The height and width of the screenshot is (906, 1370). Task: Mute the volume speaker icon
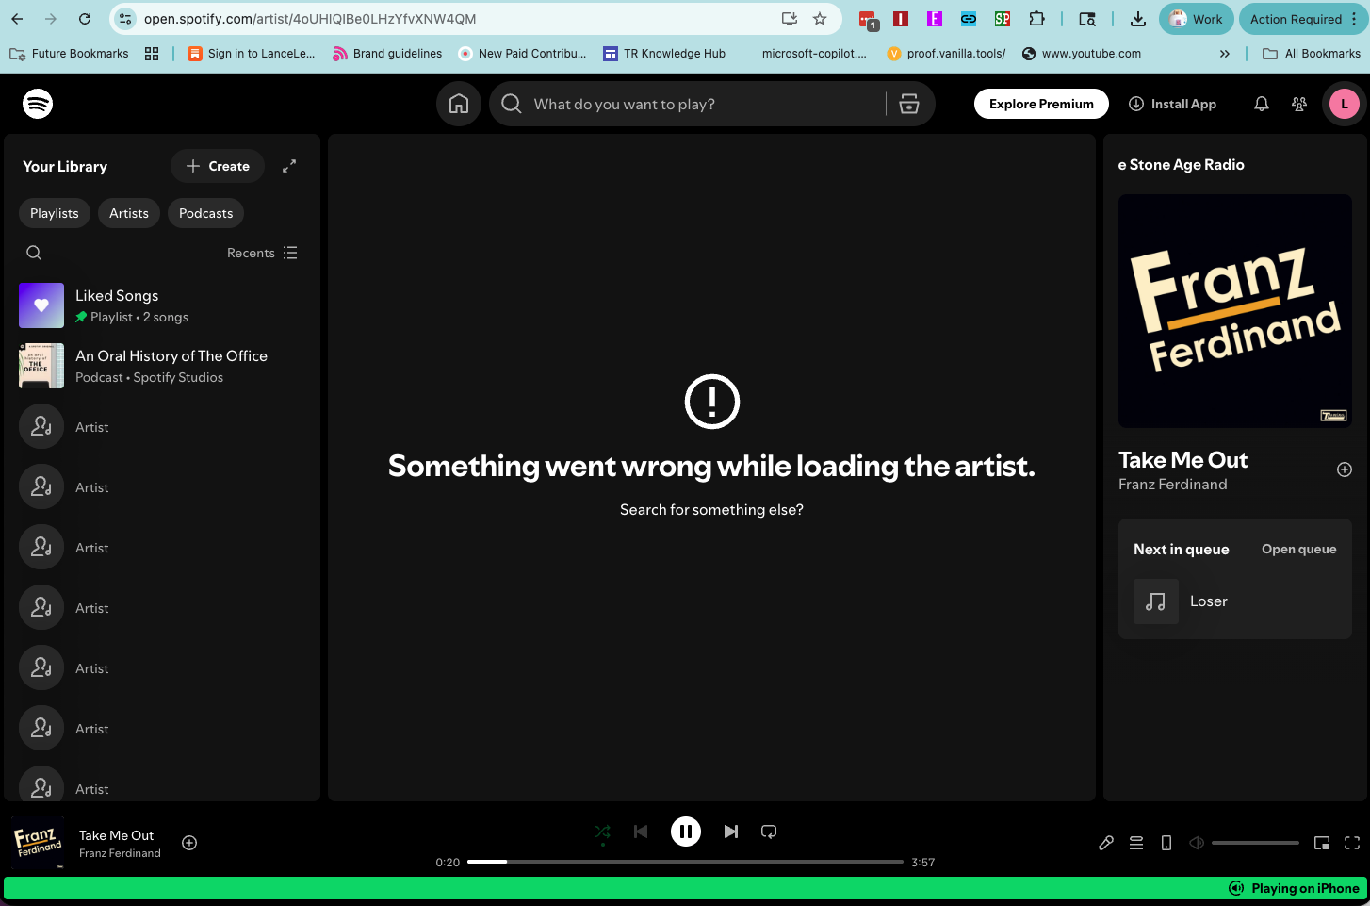[1197, 843]
